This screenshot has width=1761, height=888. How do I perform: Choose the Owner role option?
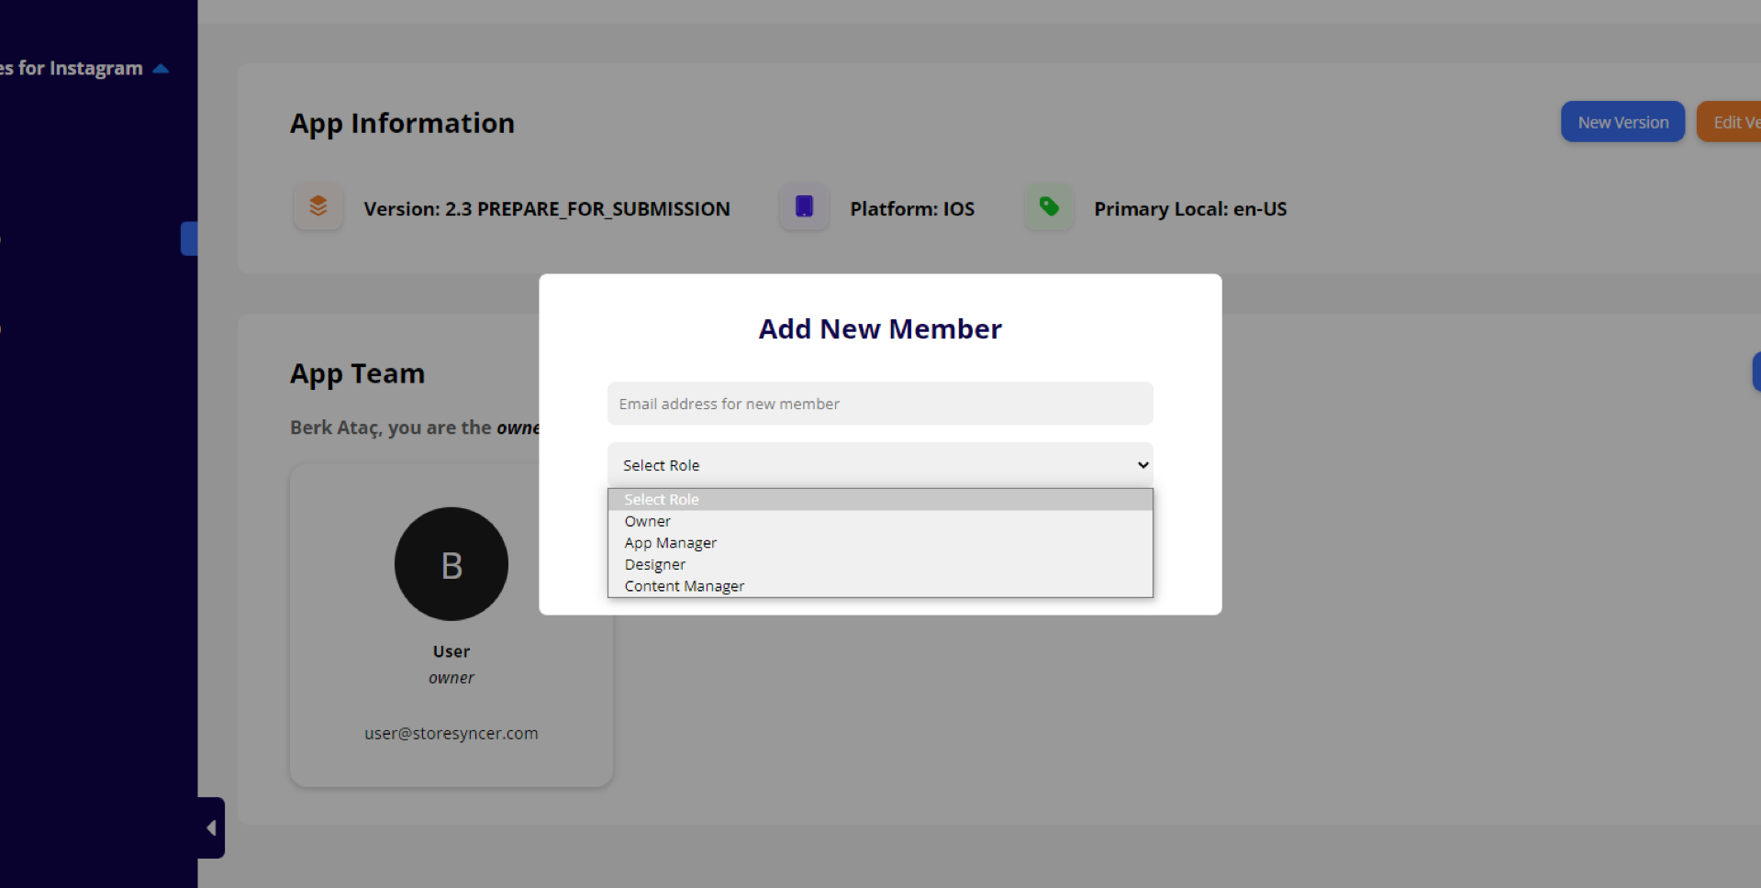click(x=648, y=521)
